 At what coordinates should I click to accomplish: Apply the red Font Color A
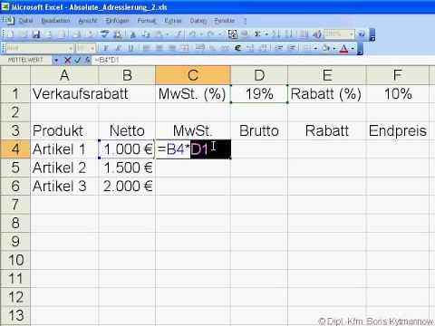click(x=343, y=48)
